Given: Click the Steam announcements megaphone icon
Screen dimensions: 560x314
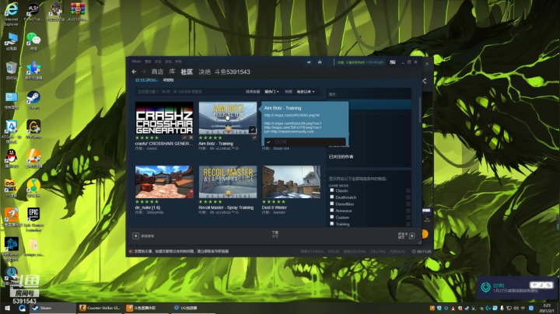Looking at the screenshot, I should coord(309,62).
